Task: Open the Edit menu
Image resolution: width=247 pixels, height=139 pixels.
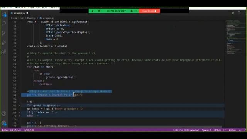Action: pos(10,8)
